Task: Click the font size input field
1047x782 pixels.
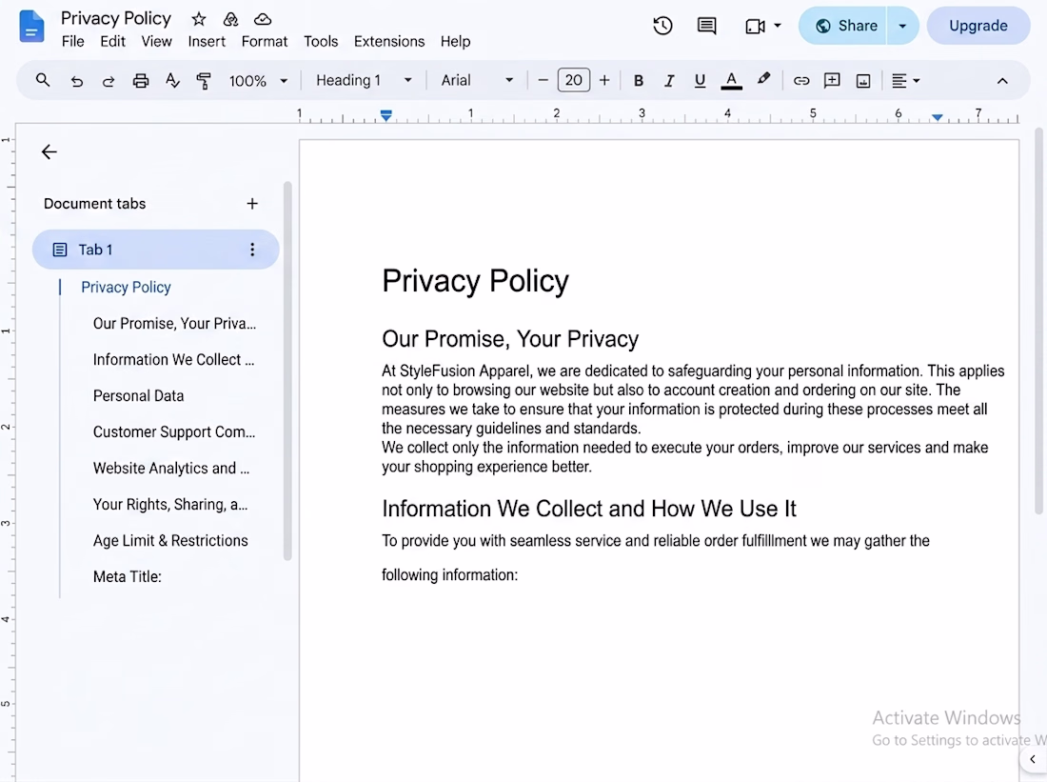Action: point(574,80)
